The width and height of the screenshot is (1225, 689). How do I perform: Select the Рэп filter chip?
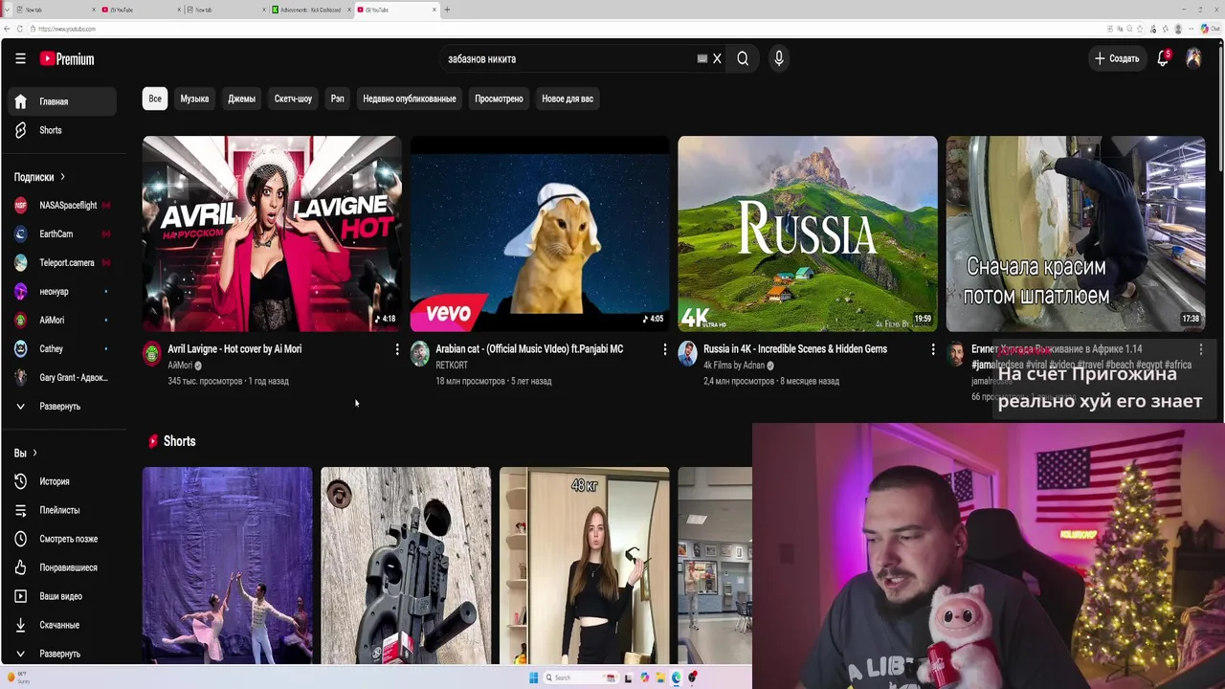[x=338, y=99]
